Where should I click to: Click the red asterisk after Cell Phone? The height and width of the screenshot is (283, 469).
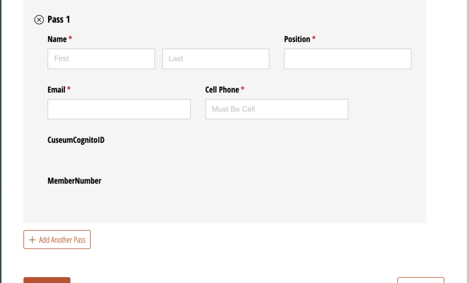point(243,90)
